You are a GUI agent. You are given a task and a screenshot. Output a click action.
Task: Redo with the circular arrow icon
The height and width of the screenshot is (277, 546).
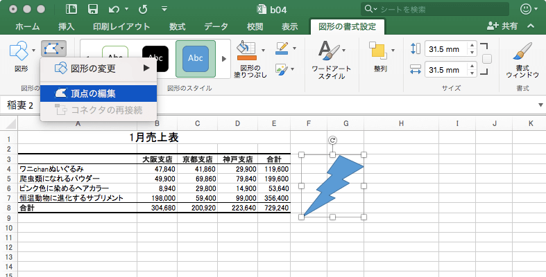tap(143, 10)
